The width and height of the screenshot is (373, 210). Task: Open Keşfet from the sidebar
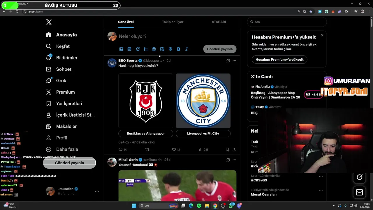58,46
